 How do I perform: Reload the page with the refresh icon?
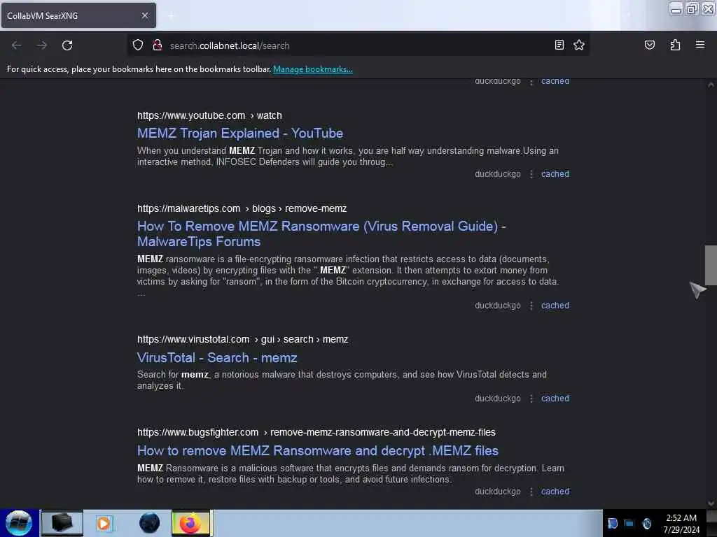pyautogui.click(x=67, y=45)
